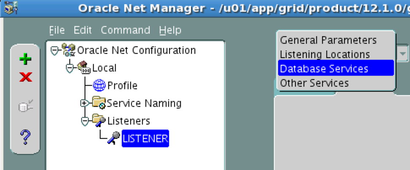The width and height of the screenshot is (410, 170).
Task: Collapse the Listeners tree node
Action: [85, 121]
